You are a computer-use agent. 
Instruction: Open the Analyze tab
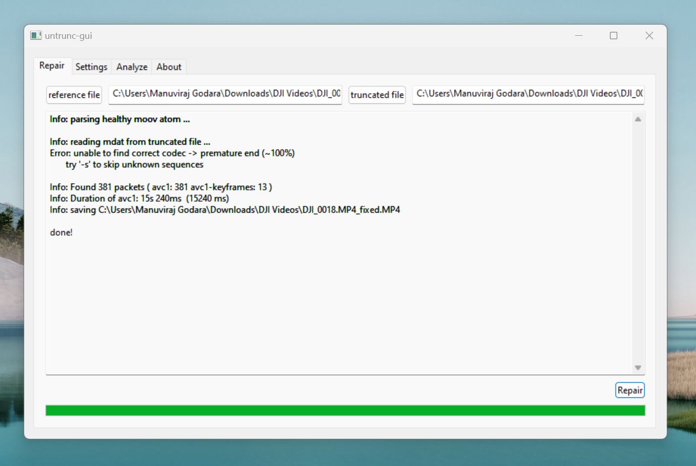(x=132, y=67)
